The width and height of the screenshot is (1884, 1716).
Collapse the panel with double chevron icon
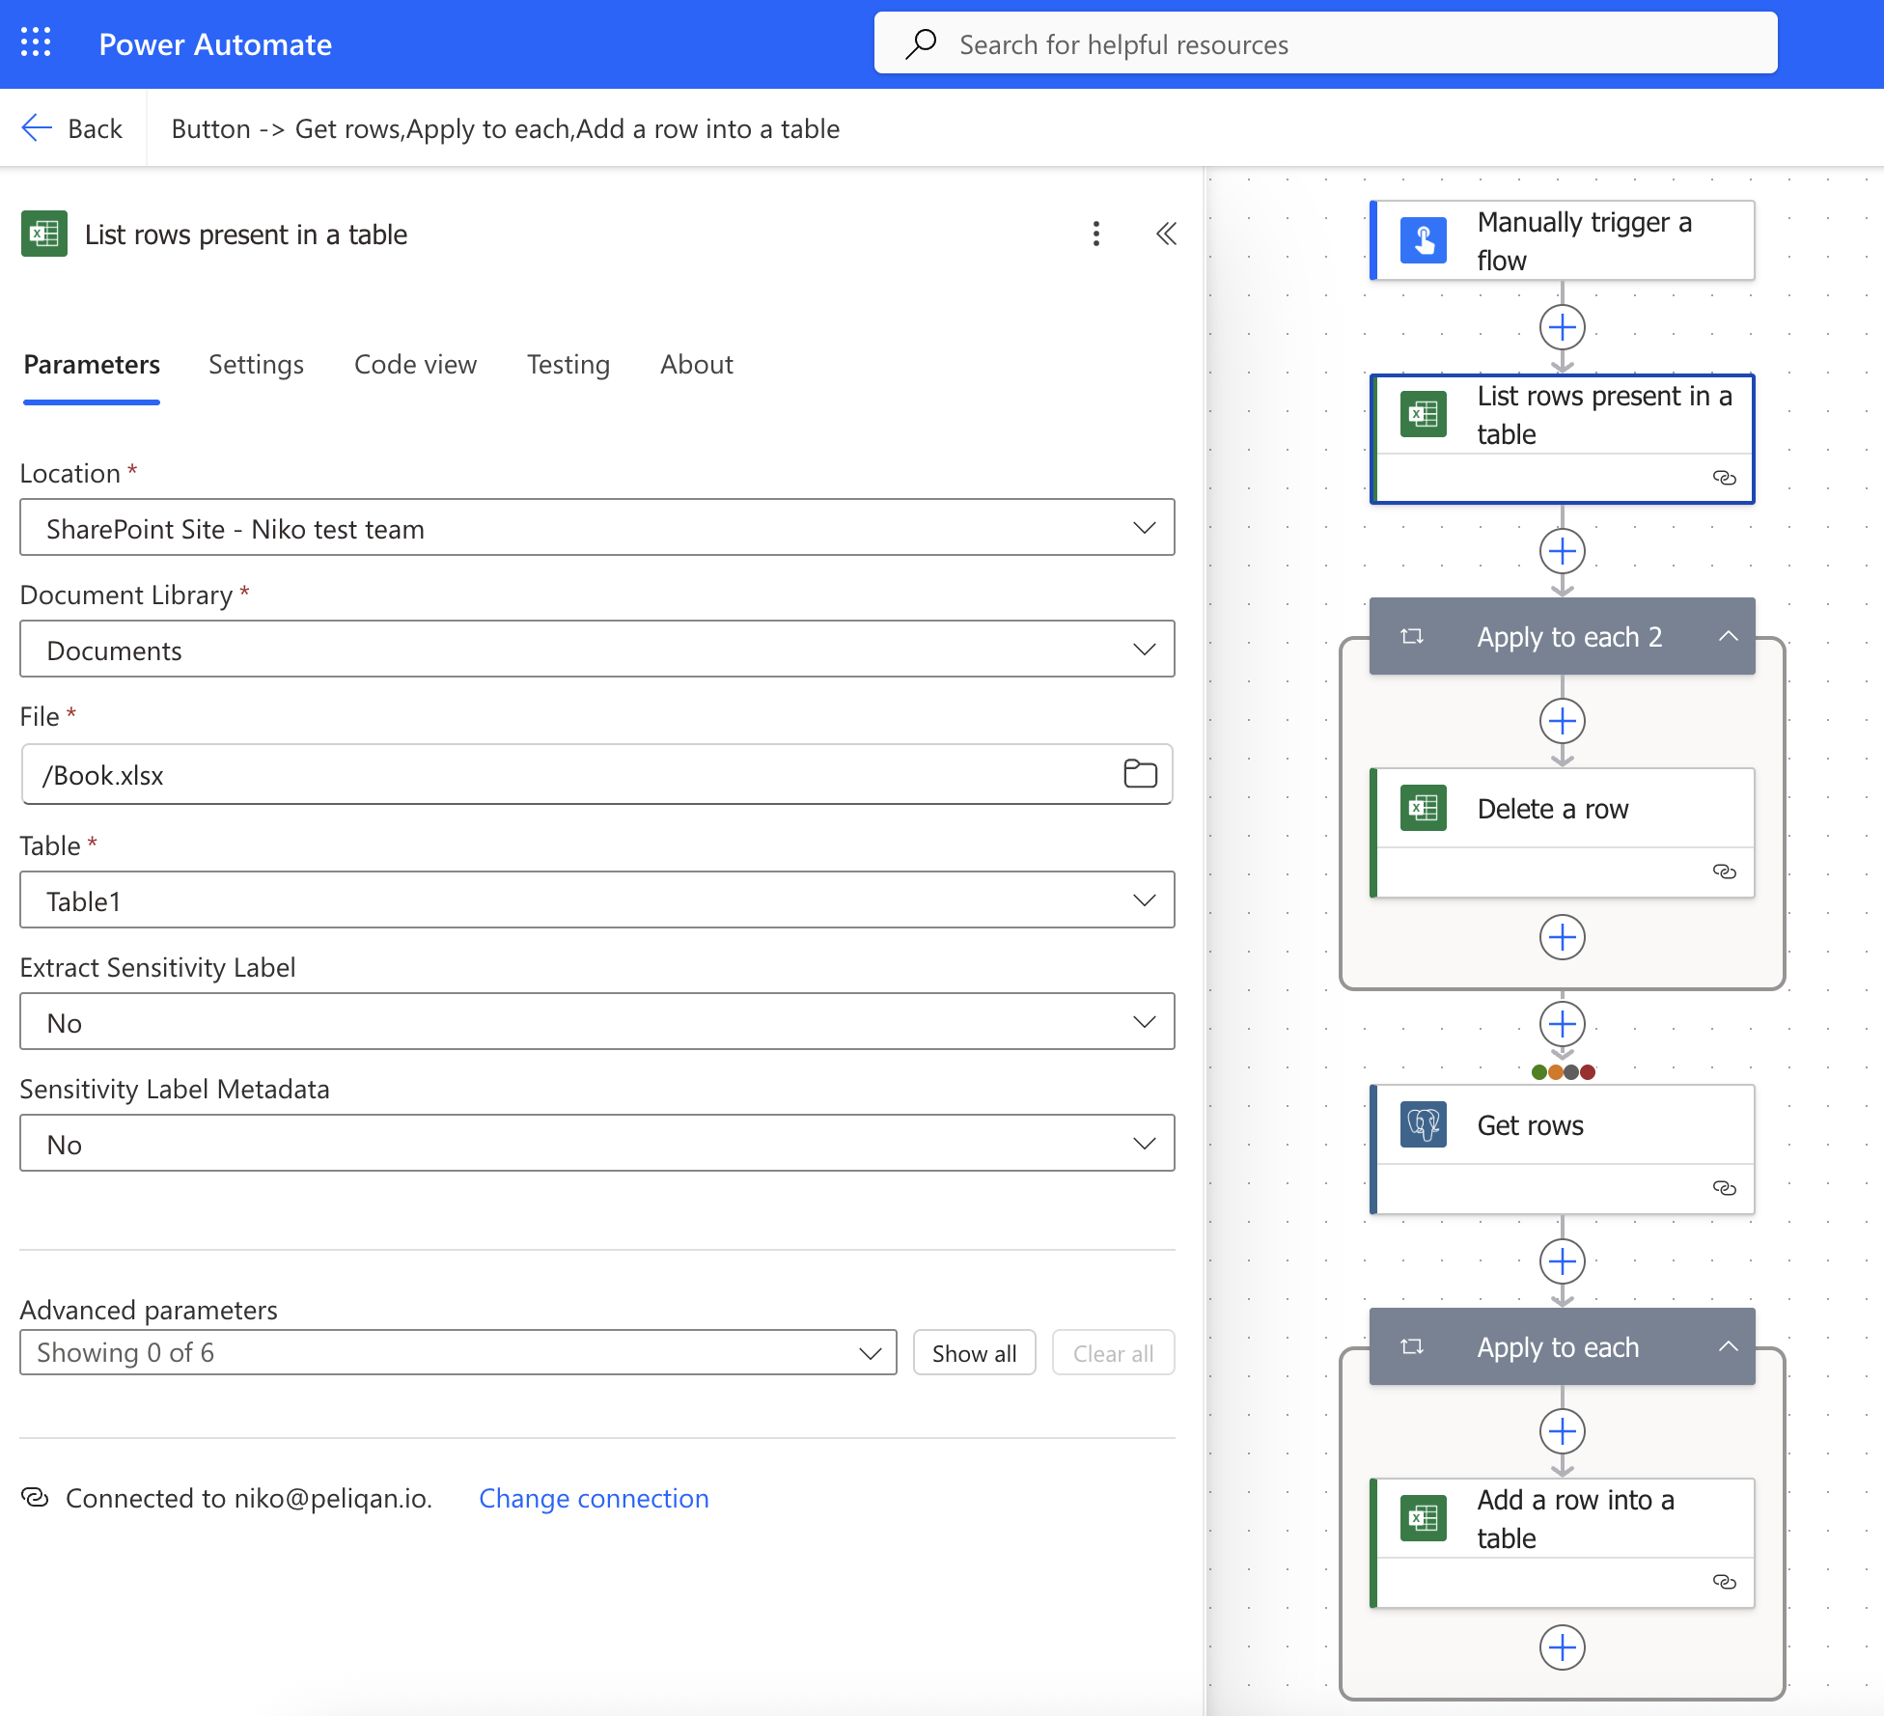click(1166, 234)
